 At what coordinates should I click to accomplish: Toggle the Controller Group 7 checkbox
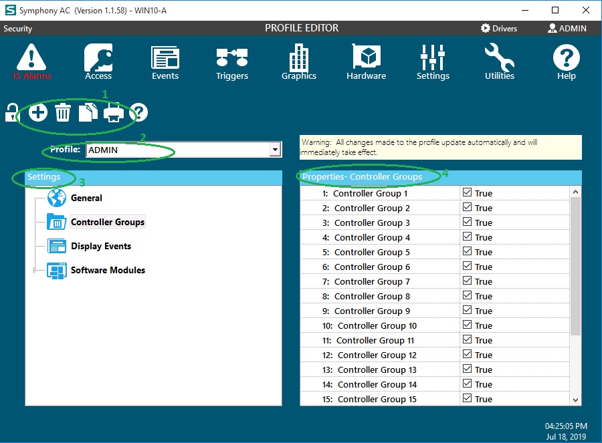click(468, 281)
